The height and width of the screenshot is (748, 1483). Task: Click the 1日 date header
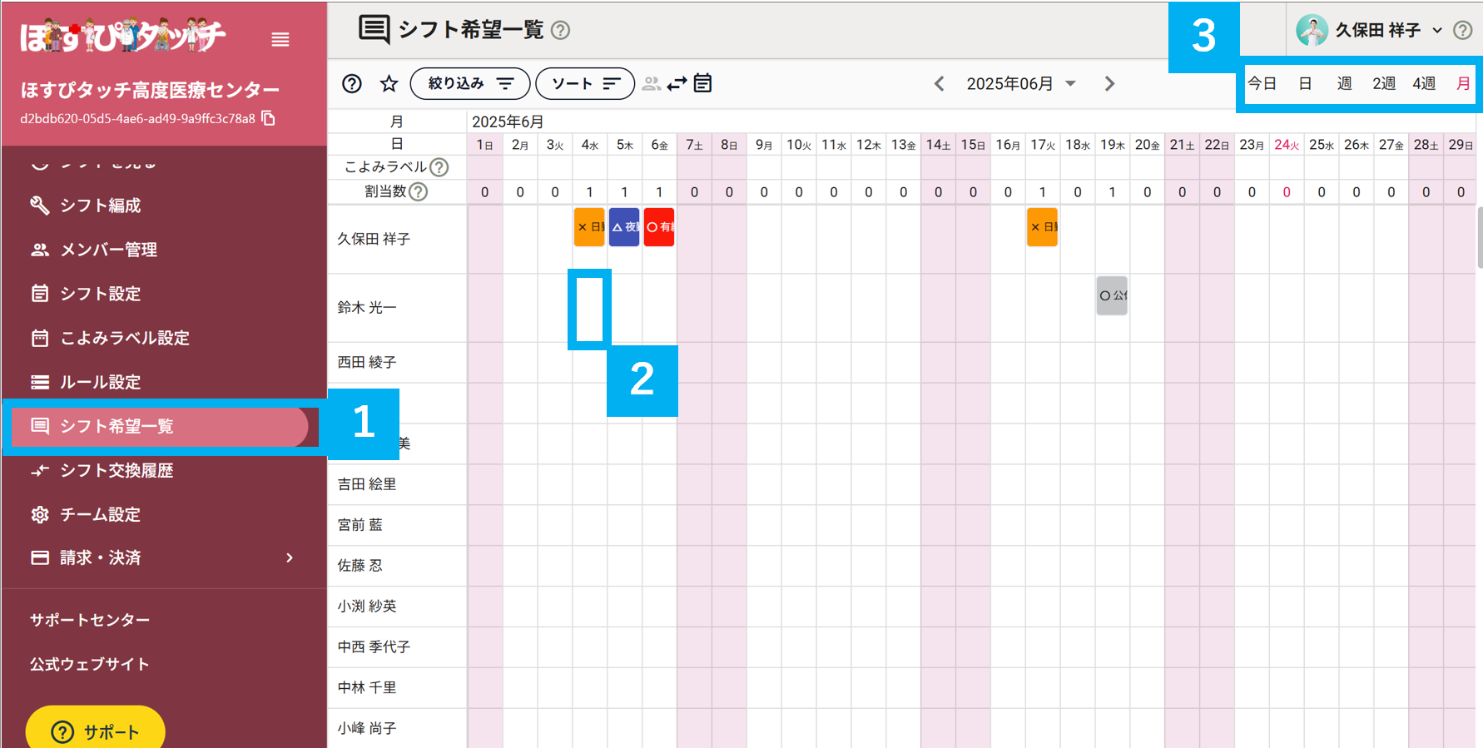pyautogui.click(x=484, y=145)
